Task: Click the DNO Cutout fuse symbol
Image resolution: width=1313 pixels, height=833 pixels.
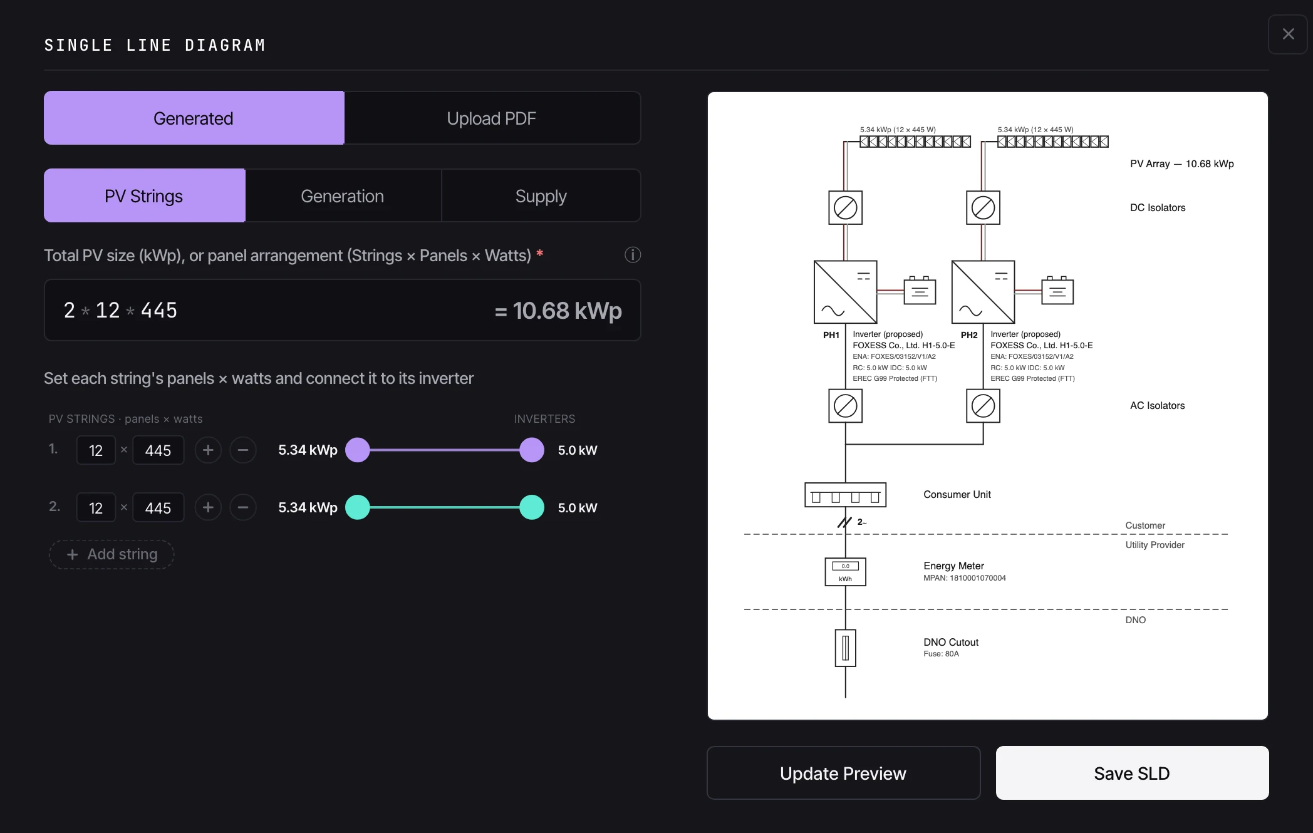Action: pyautogui.click(x=845, y=648)
